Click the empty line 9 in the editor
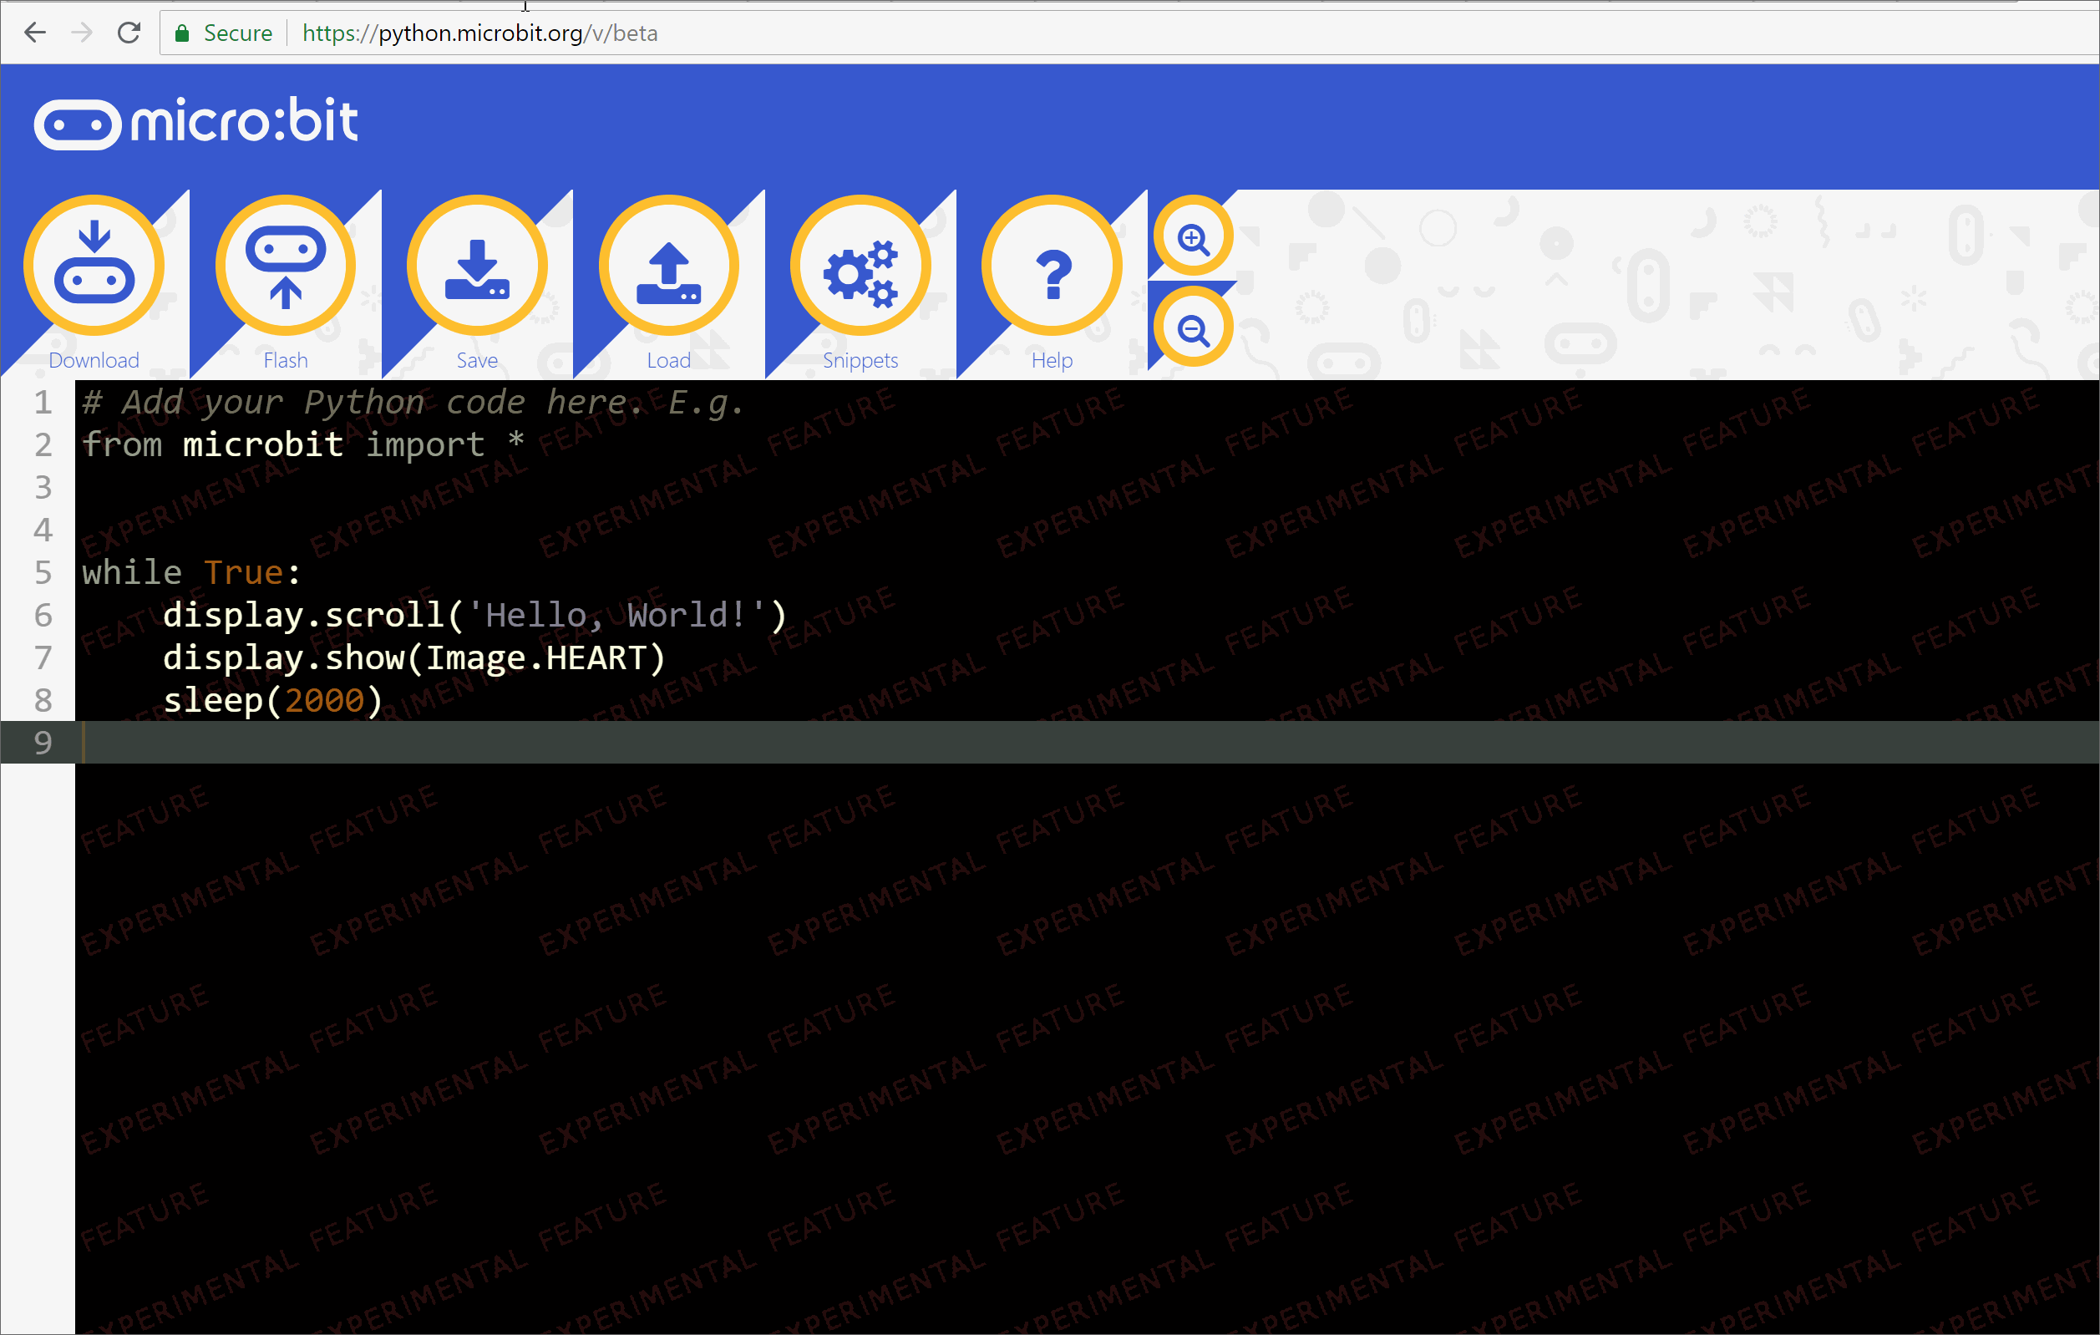 point(523,743)
